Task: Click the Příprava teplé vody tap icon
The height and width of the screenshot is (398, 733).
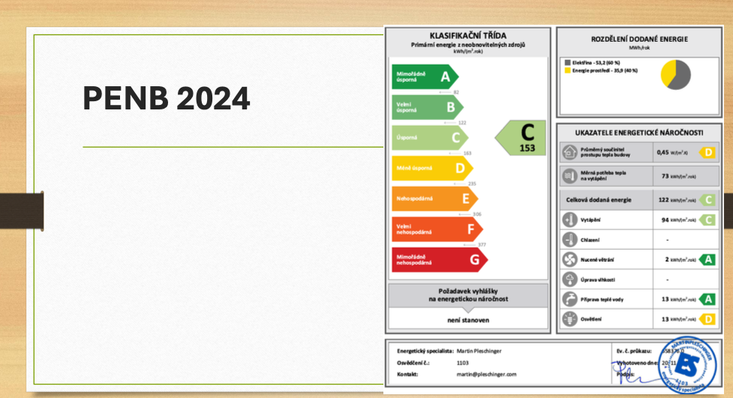Action: [569, 299]
